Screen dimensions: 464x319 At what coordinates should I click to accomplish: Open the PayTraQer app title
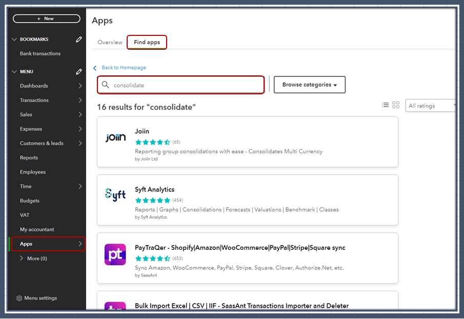click(x=240, y=248)
